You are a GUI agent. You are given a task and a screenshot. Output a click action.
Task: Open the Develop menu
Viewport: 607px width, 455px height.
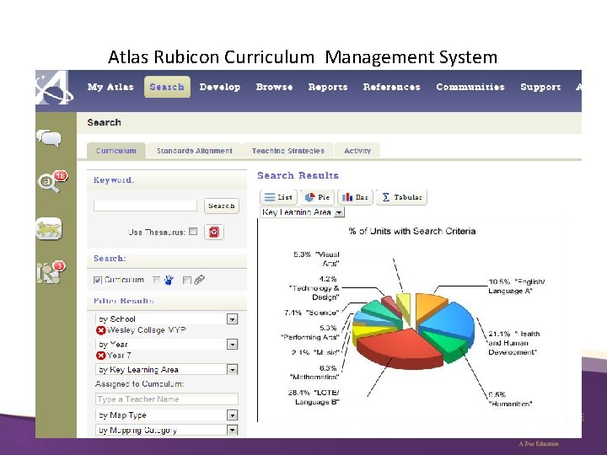click(220, 87)
